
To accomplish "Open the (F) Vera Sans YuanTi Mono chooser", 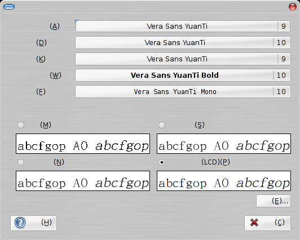I will click(183, 92).
